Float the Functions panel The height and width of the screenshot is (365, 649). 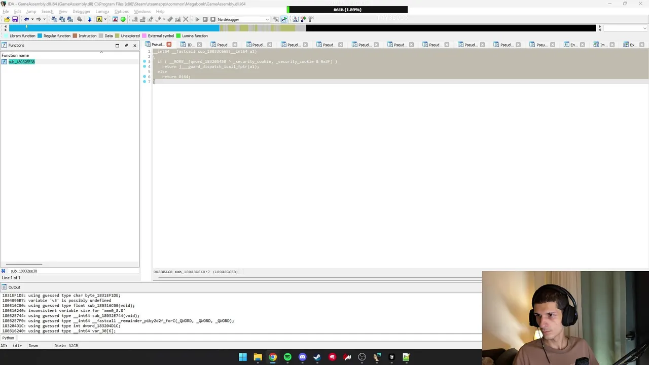point(126,45)
